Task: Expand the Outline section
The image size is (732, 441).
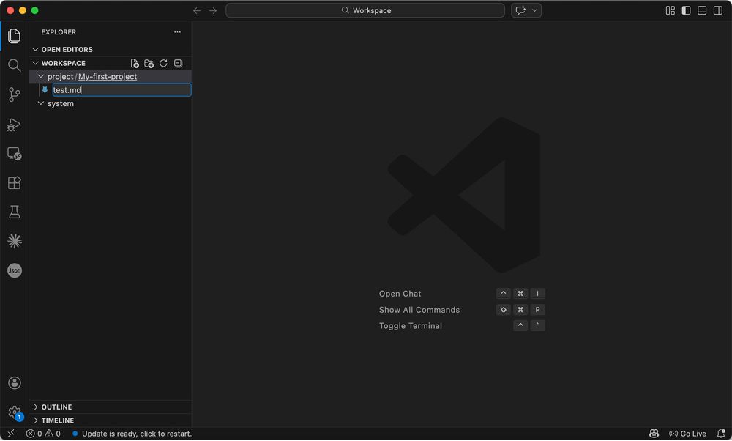Action: [56, 407]
